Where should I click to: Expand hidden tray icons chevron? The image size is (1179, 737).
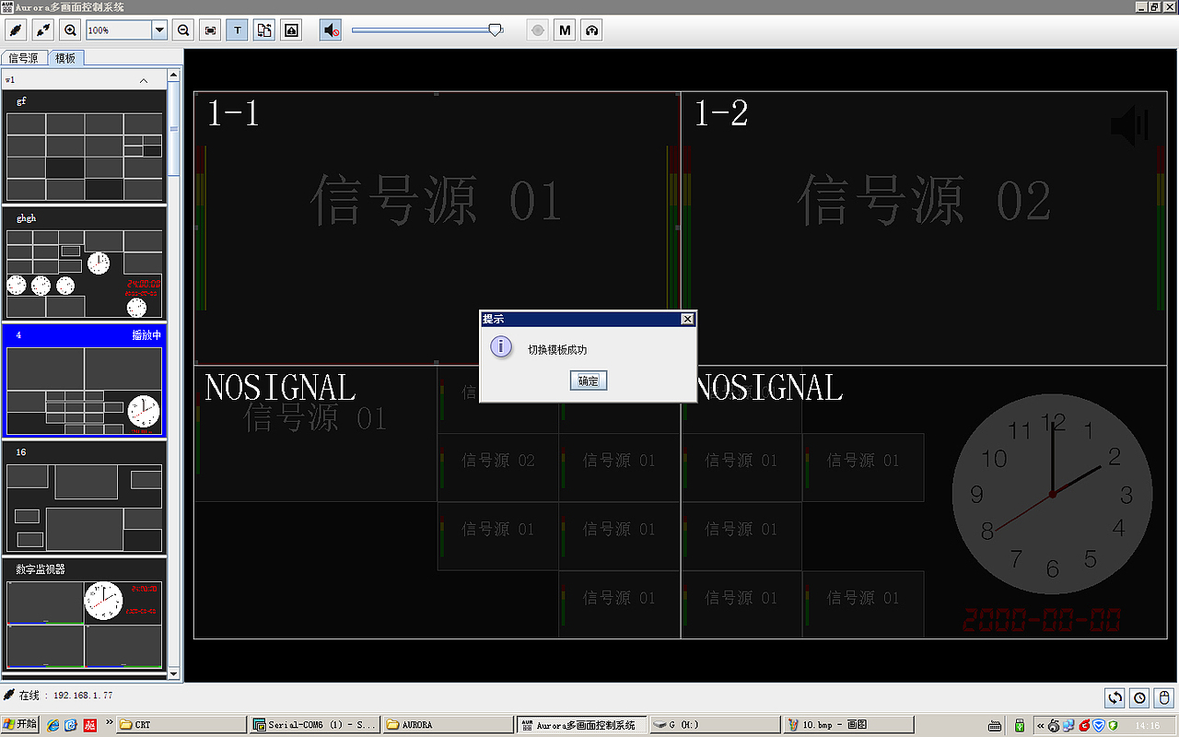(1041, 726)
